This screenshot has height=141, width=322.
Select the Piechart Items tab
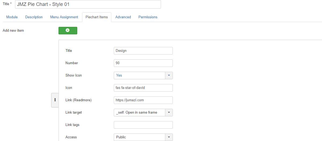(97, 17)
